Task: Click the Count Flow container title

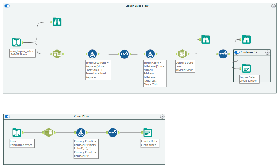Action: 81,116
